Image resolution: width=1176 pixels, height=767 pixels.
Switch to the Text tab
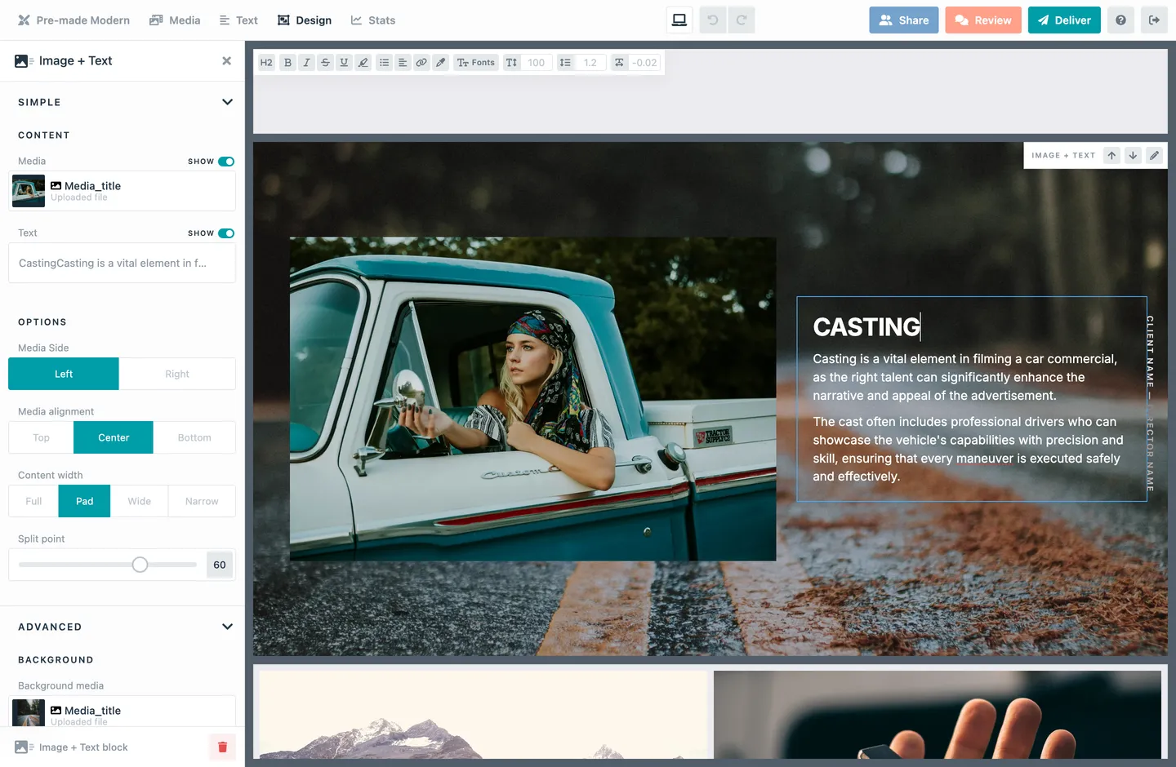coord(238,20)
